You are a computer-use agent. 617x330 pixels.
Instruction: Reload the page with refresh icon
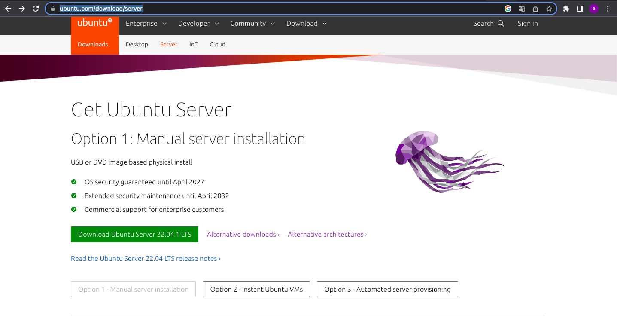click(x=36, y=9)
